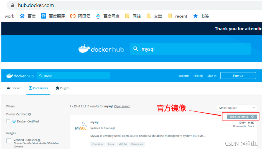
Task: Open the work bookmark
Action: tap(9, 16)
